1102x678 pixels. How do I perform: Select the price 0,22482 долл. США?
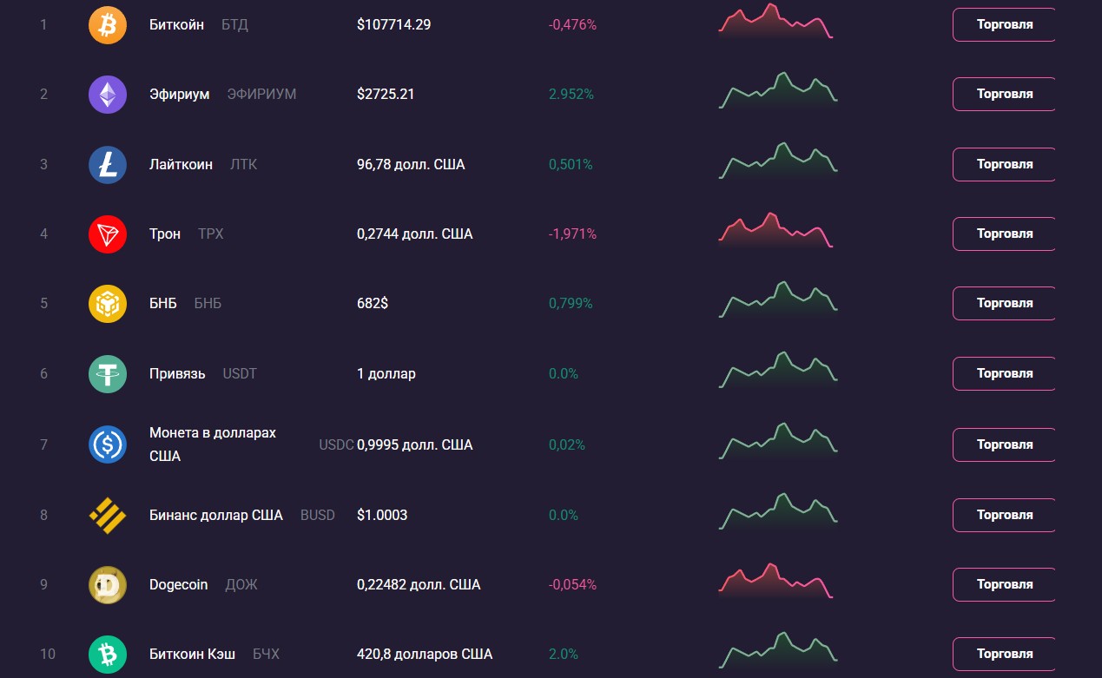tap(419, 584)
